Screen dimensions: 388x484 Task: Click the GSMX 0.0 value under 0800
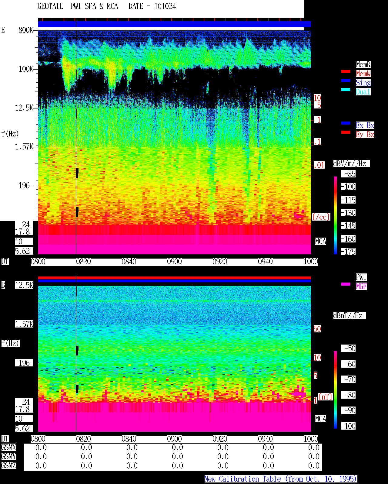tap(41, 447)
